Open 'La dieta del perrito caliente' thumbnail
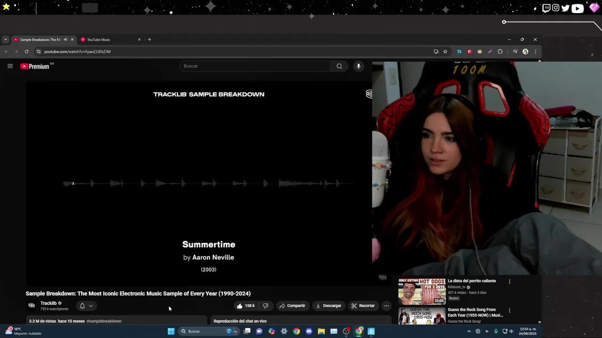Screen dimensions: 602x338 422,292
